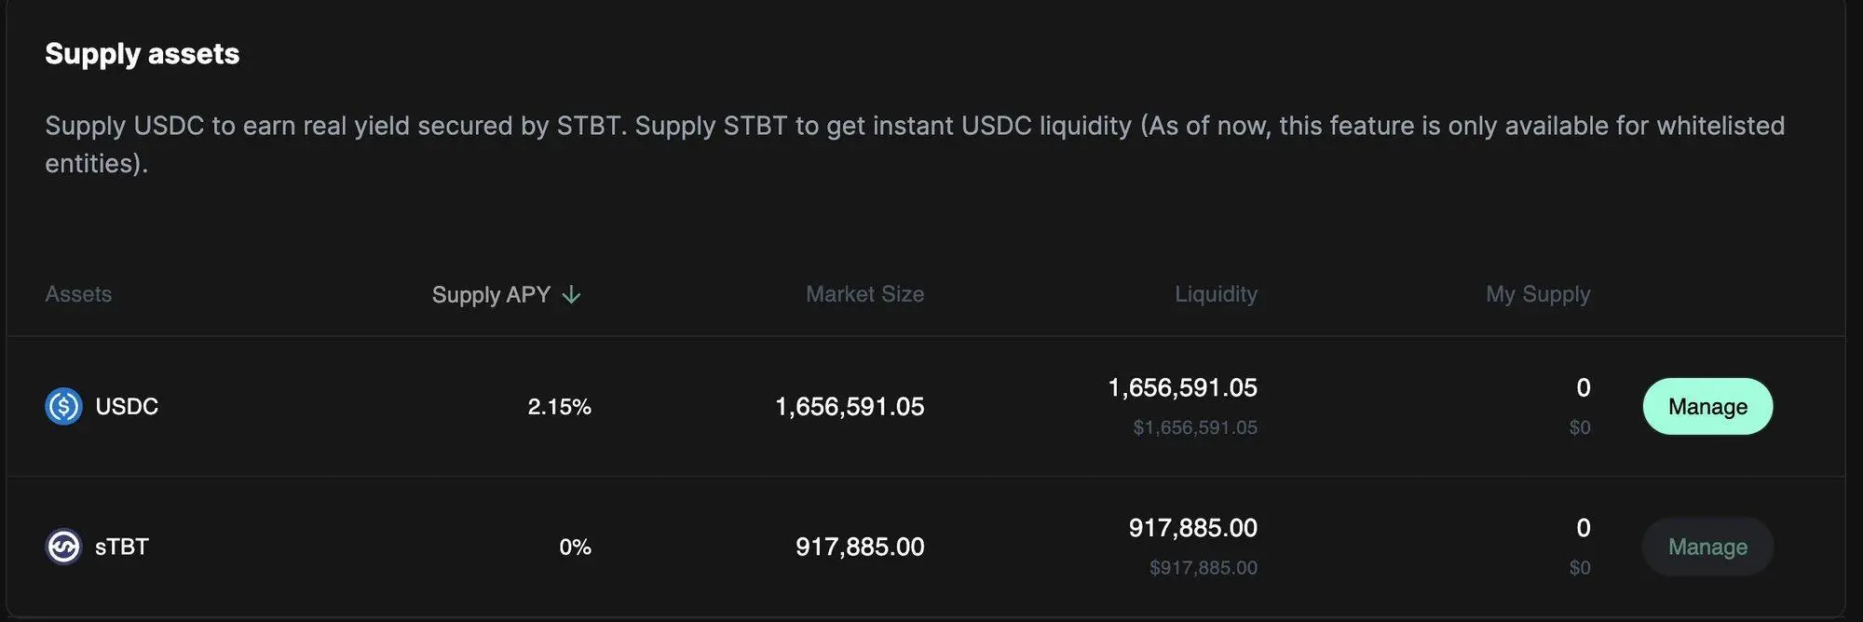Click the USDC coin icon

63,407
